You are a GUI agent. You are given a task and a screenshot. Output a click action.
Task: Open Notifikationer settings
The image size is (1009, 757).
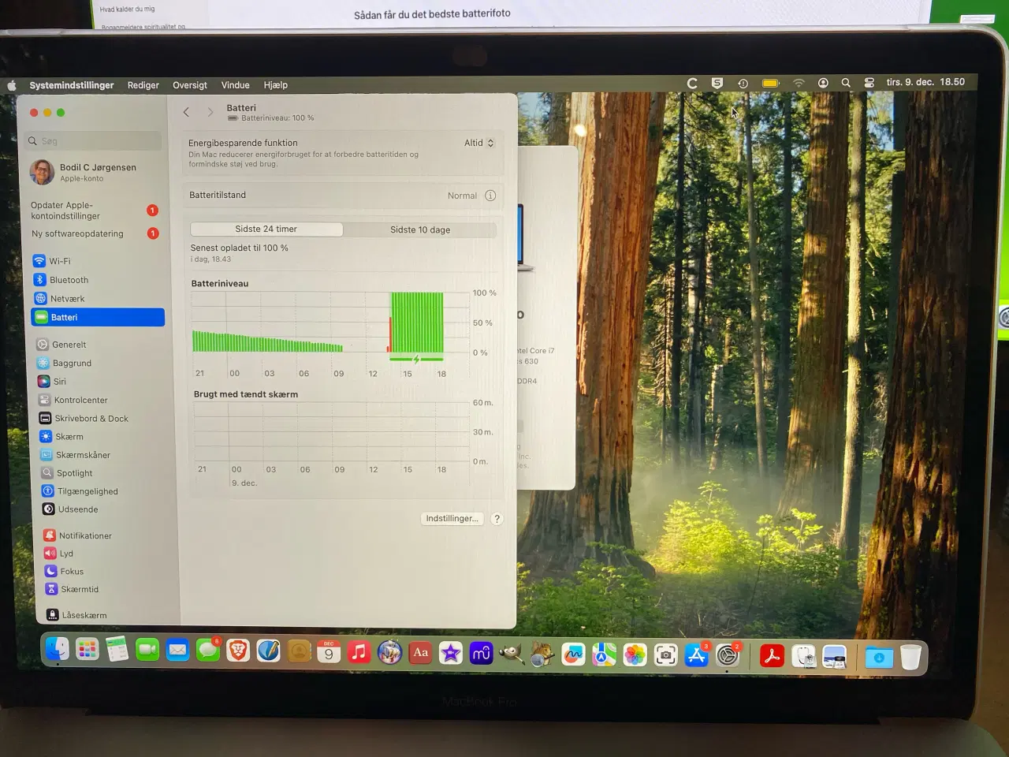coord(86,535)
